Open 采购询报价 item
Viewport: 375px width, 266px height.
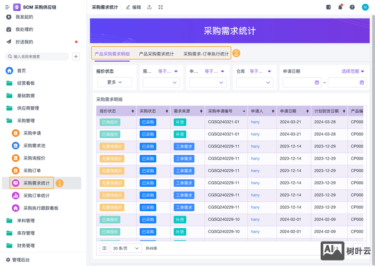pos(34,158)
